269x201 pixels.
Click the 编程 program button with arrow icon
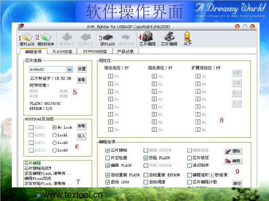[233, 161]
